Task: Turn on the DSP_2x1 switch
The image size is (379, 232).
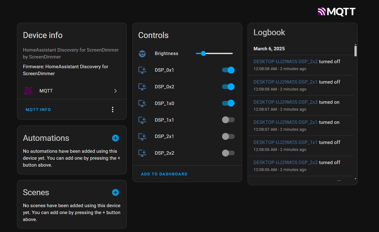Action: [228, 136]
